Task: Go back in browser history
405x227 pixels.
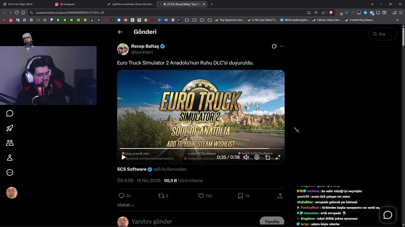Action: (4, 13)
